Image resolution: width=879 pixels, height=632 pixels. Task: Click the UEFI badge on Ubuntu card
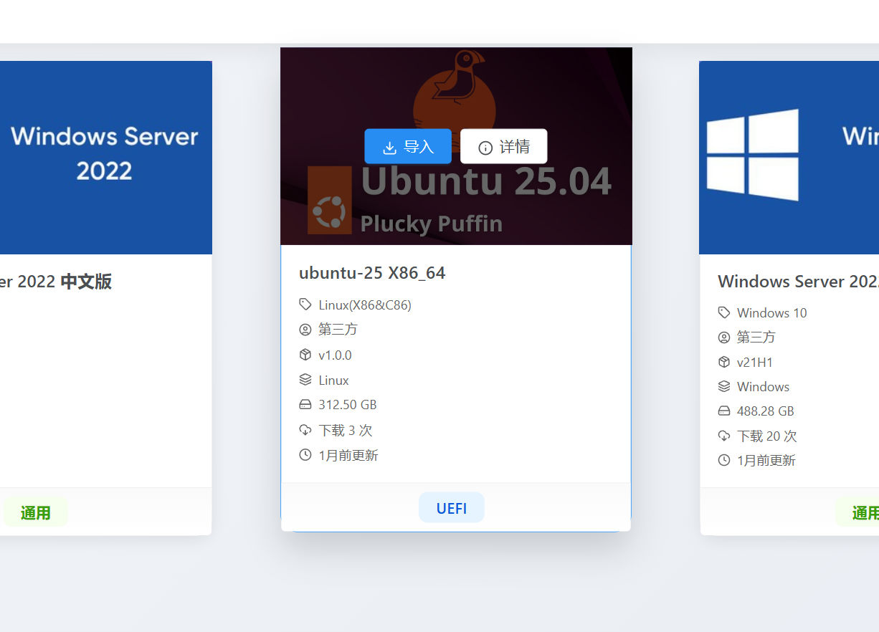[452, 508]
